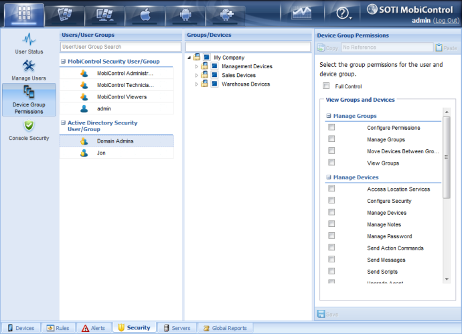This screenshot has height=334, width=462.
Task: Toggle the Full Control checkbox
Action: click(x=326, y=86)
